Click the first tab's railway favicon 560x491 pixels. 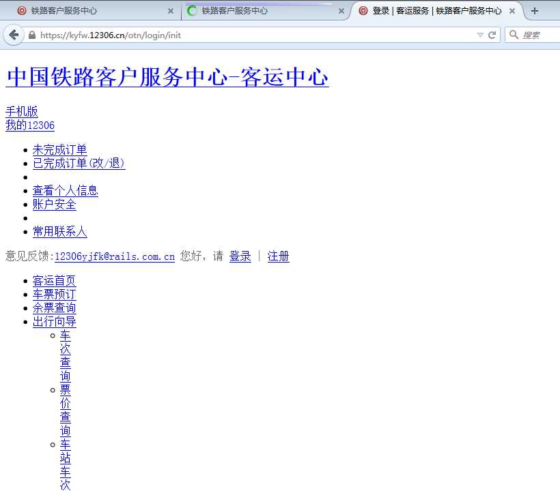(x=22, y=11)
